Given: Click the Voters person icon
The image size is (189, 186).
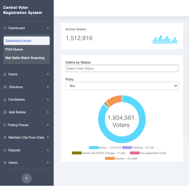Looking at the screenshot, I should (x=5, y=74).
